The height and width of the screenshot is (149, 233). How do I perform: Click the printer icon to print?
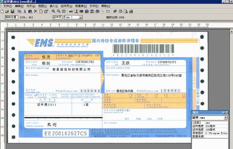coord(131,11)
